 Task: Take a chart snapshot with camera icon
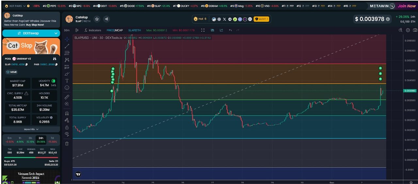click(415, 30)
